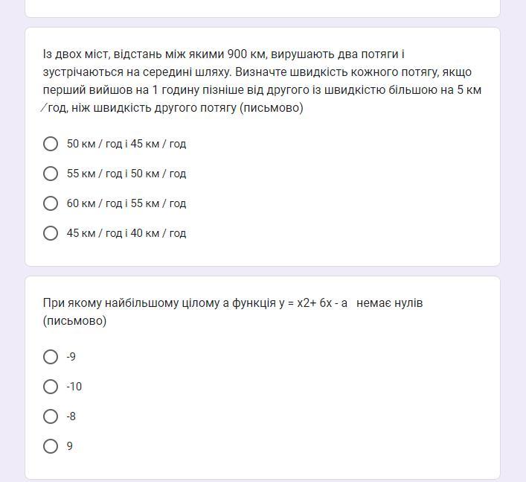
Task: Select the radio button for answer 9
Action: coord(51,446)
